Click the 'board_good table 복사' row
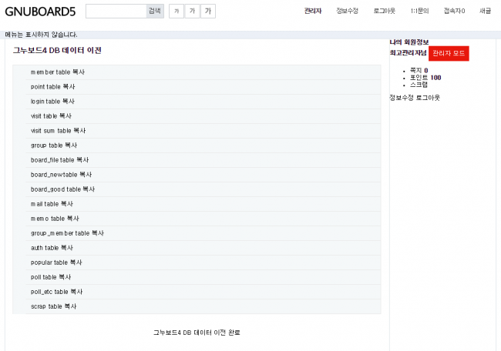Screen dimensions: 501x351 tap(203, 190)
